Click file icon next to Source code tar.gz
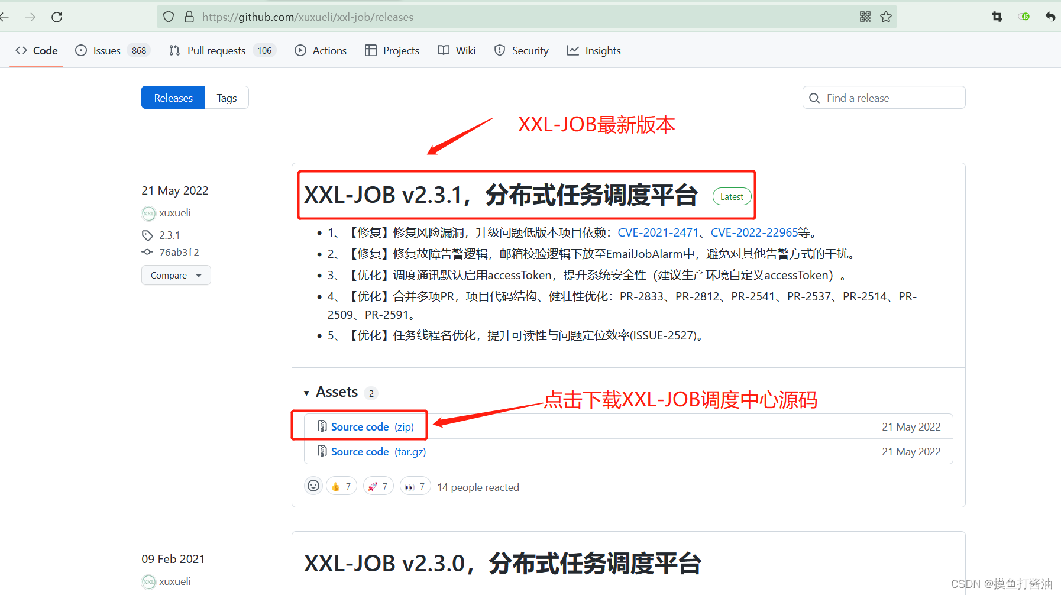This screenshot has width=1061, height=595. pos(322,451)
